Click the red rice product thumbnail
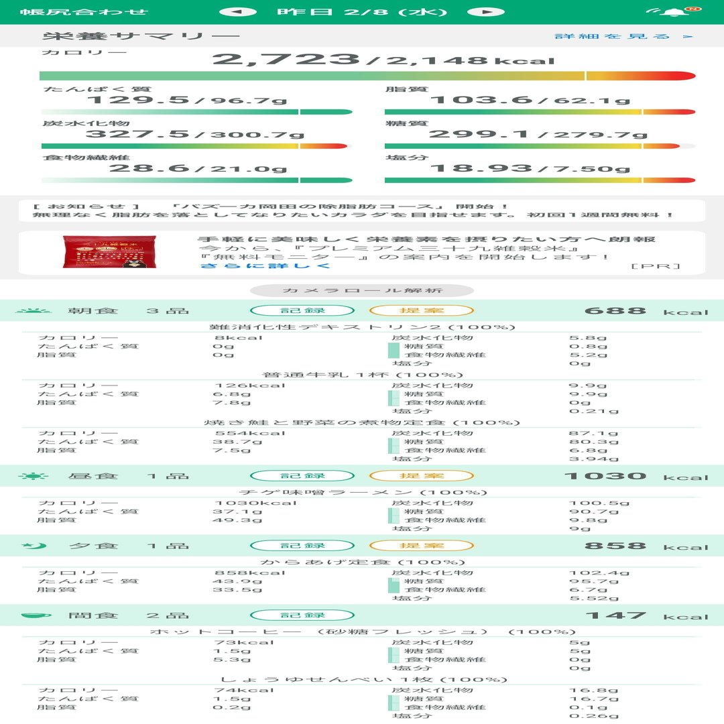Image resolution: width=724 pixels, height=724 pixels. [109, 251]
